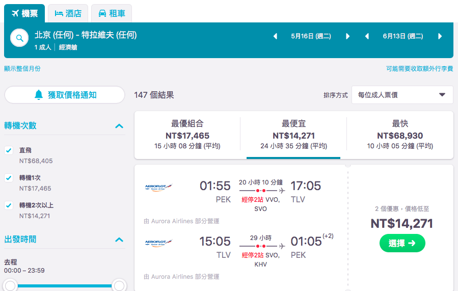This screenshot has height=291, width=458.
Task: Uncheck the 直飛 direct flight checkbox
Action: [x=9, y=150]
